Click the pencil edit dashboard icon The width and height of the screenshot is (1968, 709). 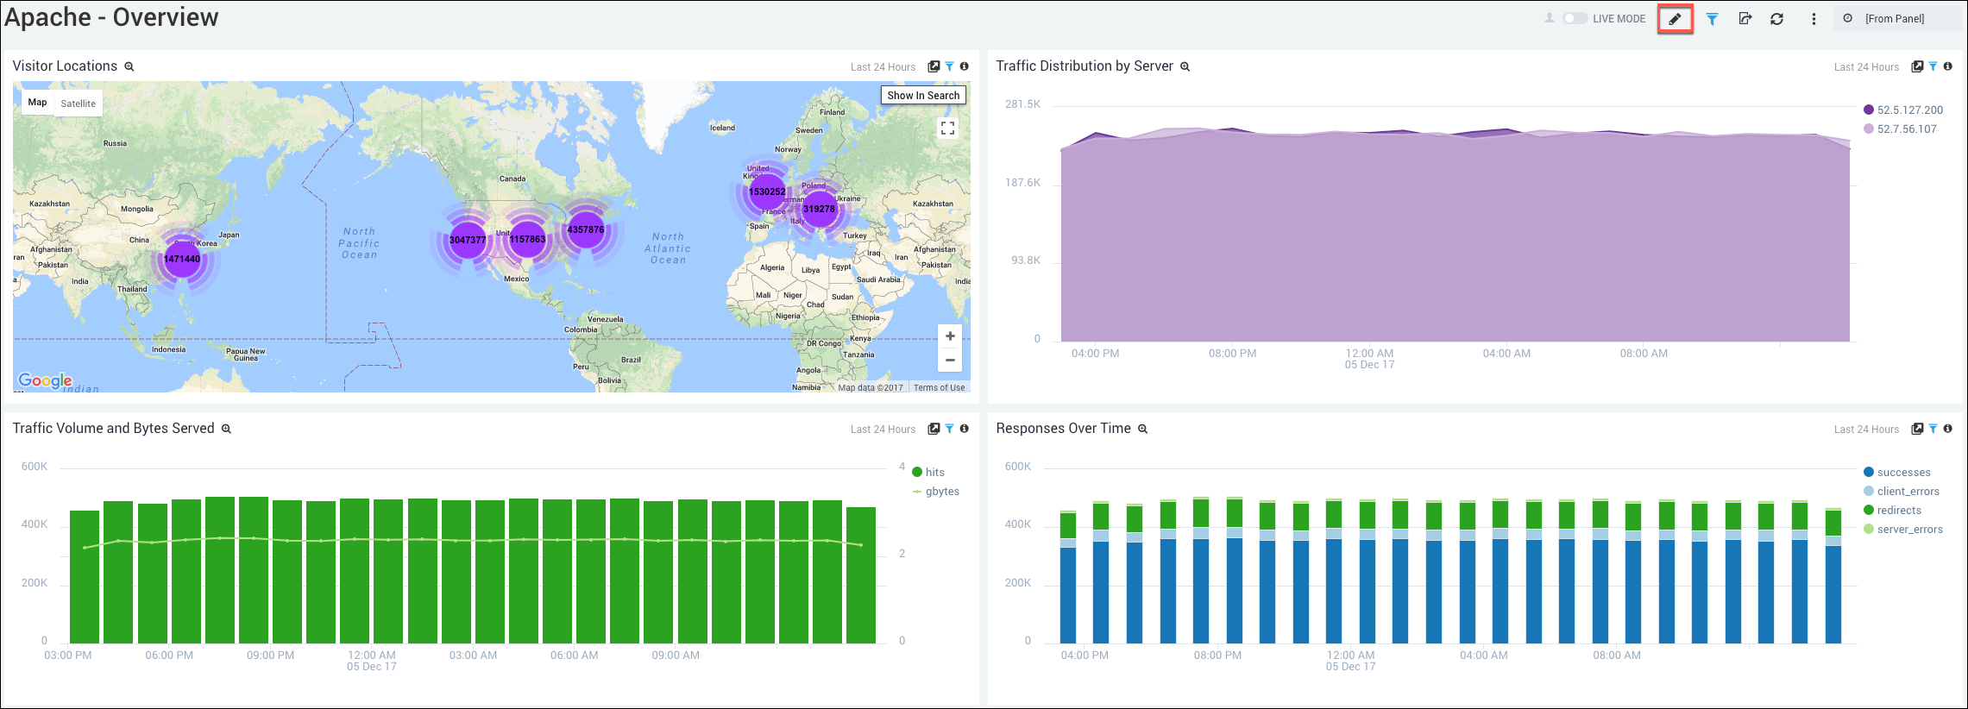pos(1675,19)
